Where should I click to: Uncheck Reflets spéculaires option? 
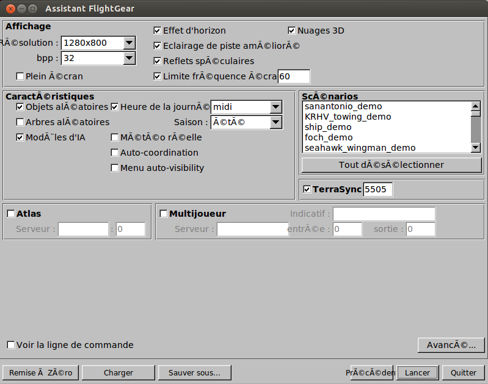point(158,61)
